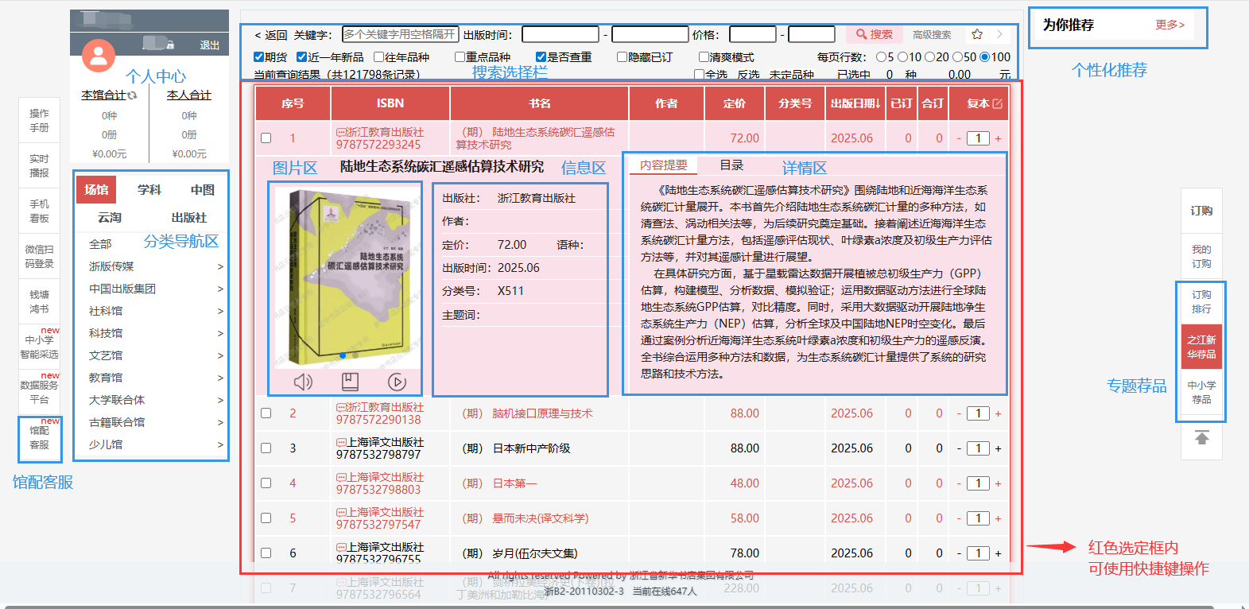Select 50 rows per page
Screen dimensions: 1249x609
click(x=957, y=57)
